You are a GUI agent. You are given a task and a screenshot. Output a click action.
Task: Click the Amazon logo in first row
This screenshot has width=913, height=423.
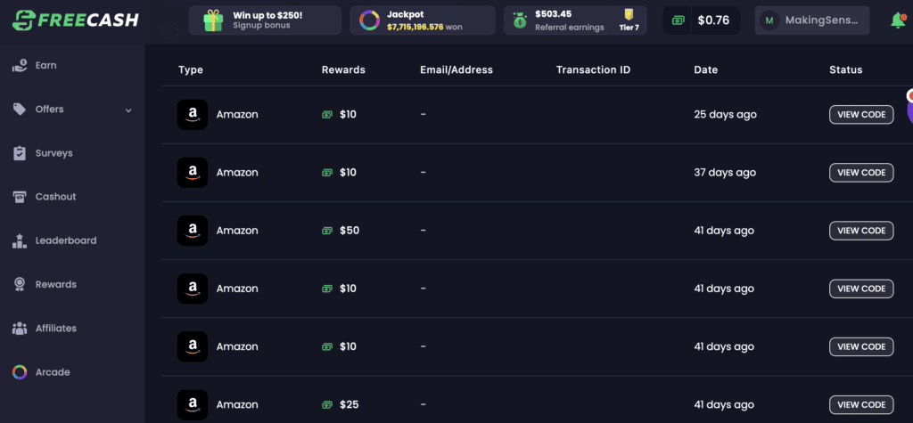click(193, 115)
